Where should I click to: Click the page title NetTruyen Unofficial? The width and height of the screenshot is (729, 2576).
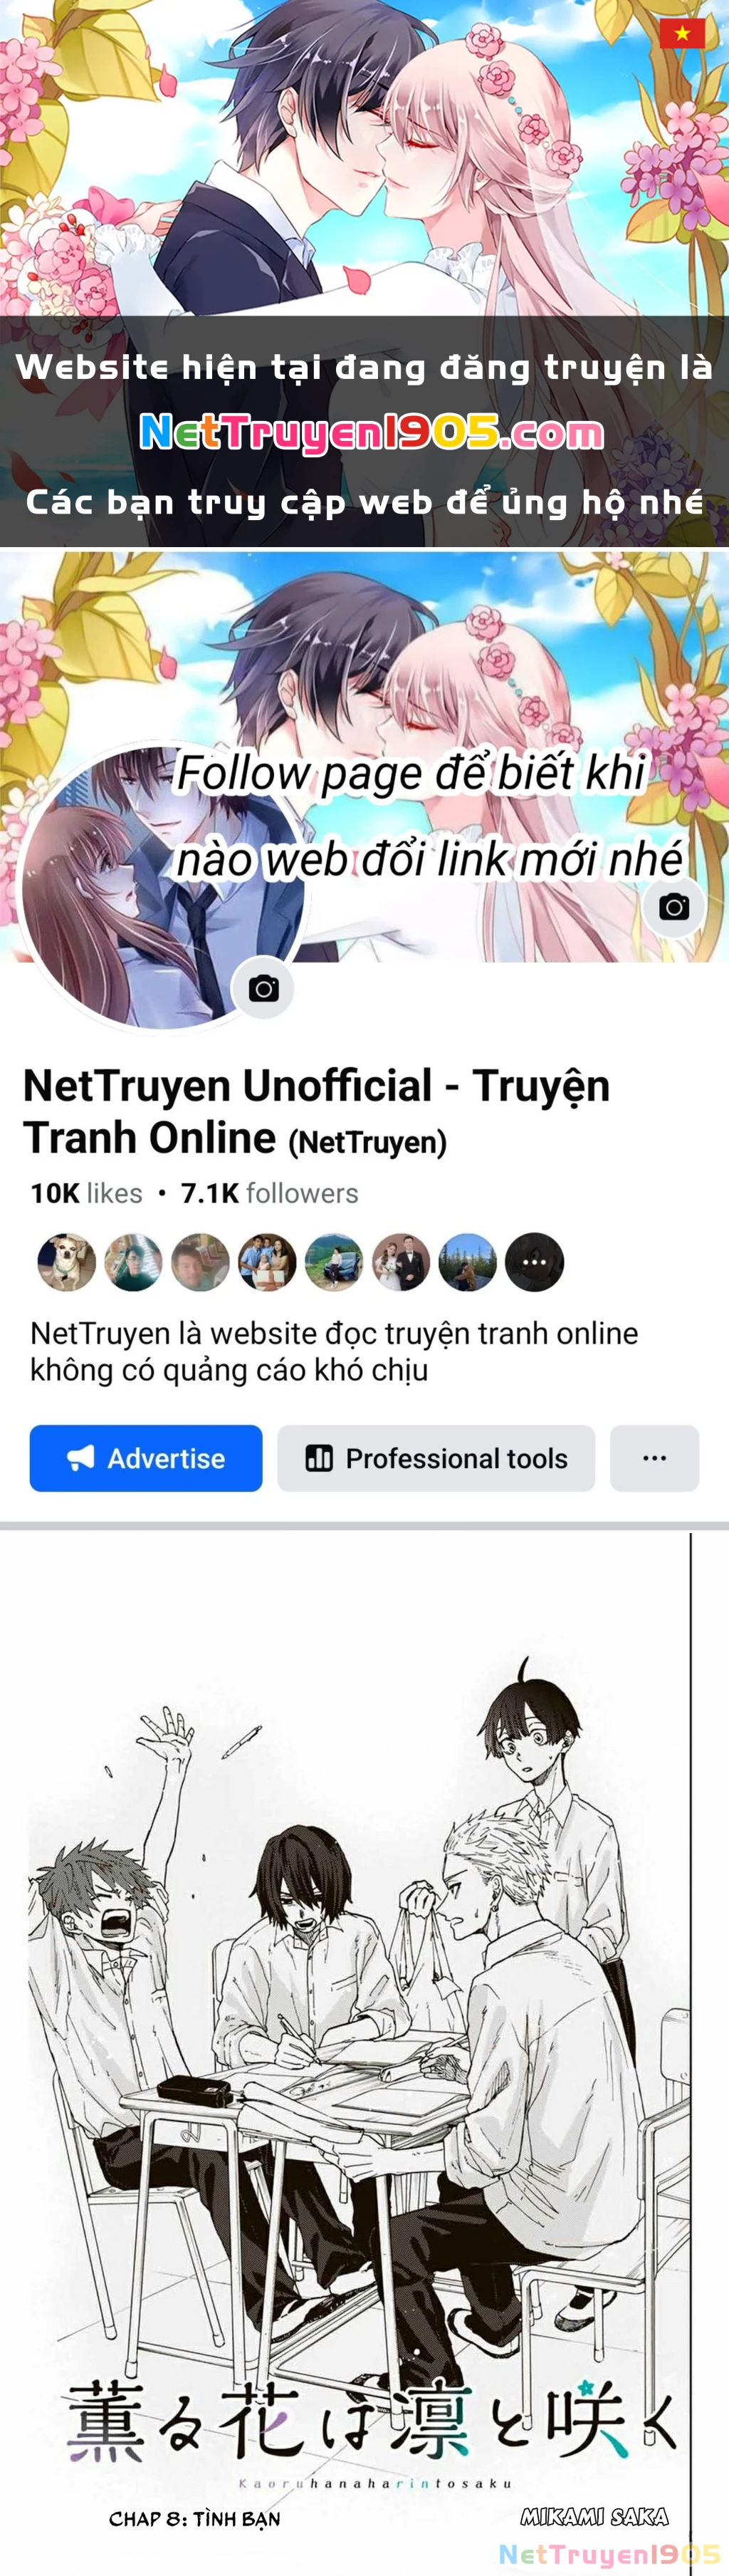click(316, 1111)
